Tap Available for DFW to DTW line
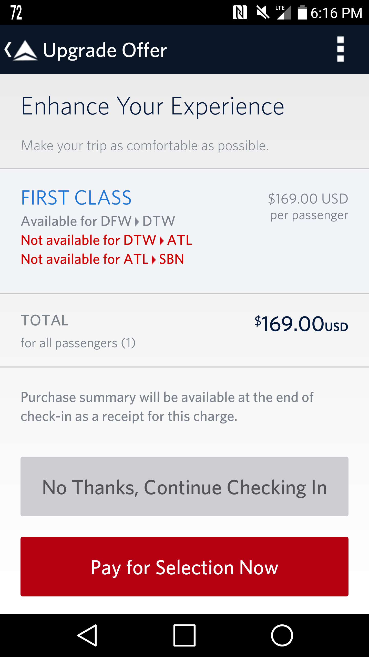Image resolution: width=369 pixels, height=657 pixels. point(98,221)
